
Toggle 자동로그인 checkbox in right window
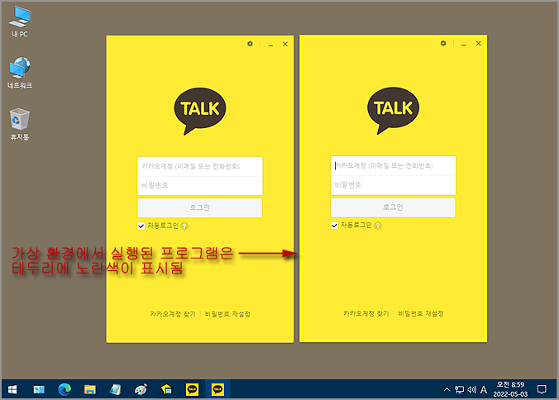click(334, 226)
